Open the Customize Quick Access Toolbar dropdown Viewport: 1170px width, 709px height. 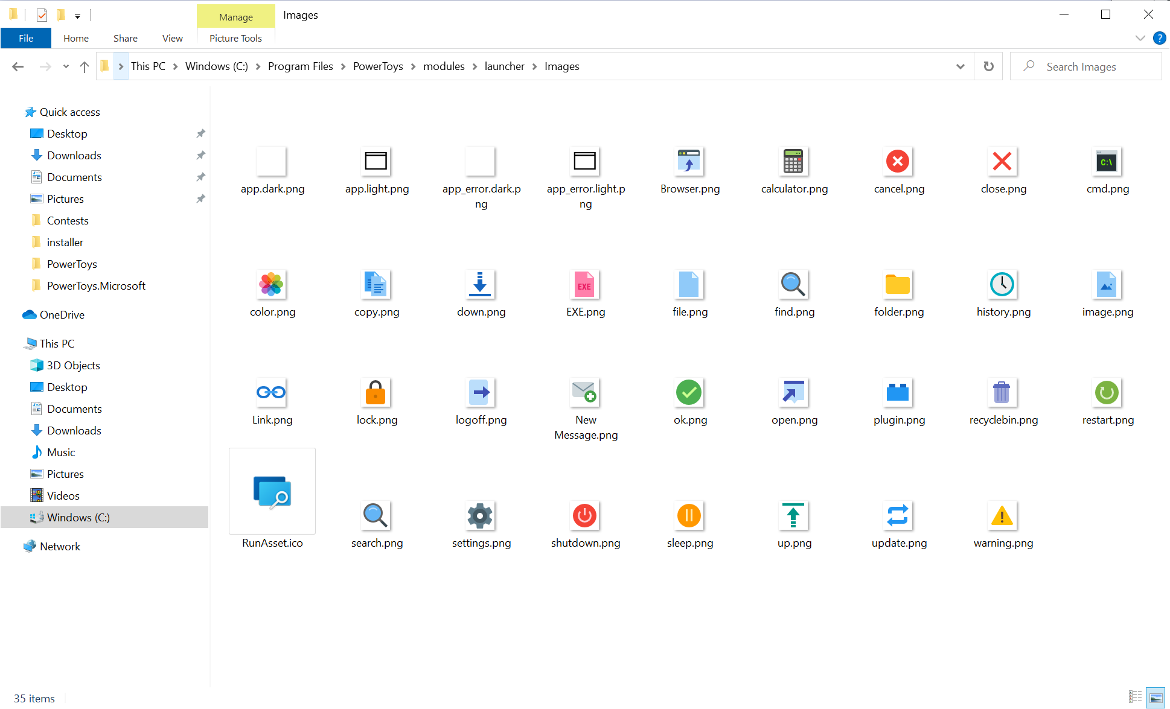click(77, 15)
